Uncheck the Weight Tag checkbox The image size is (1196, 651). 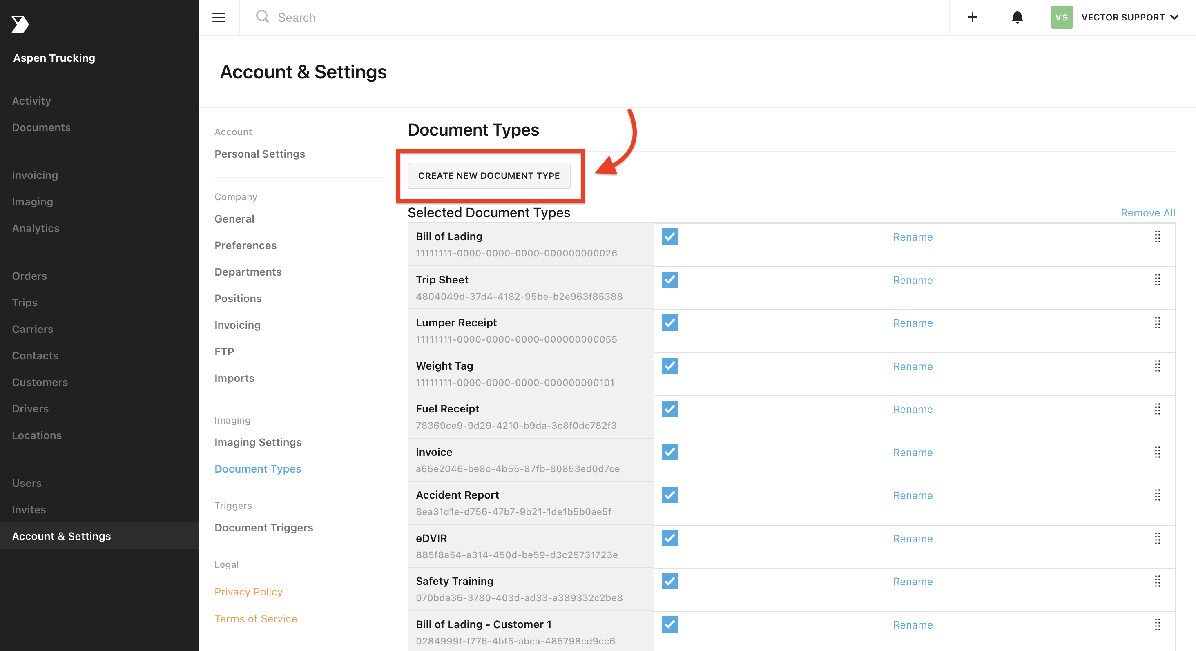pyautogui.click(x=669, y=366)
